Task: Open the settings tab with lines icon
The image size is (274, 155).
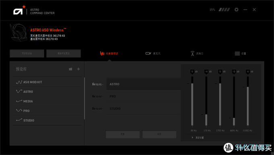Action: (x=241, y=53)
